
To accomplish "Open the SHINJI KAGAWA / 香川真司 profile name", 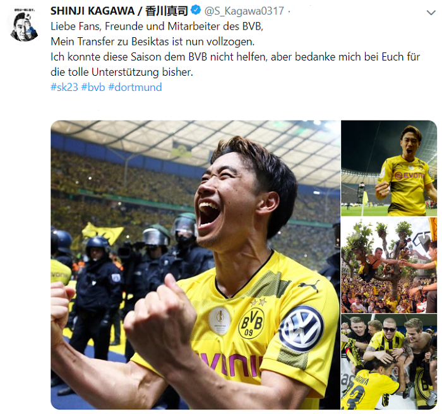I will coord(119,11).
